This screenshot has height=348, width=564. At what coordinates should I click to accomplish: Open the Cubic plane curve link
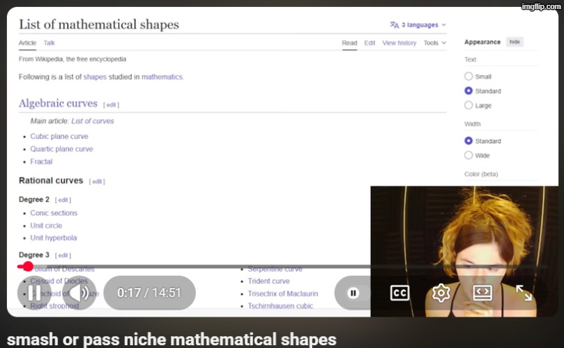[x=59, y=136]
